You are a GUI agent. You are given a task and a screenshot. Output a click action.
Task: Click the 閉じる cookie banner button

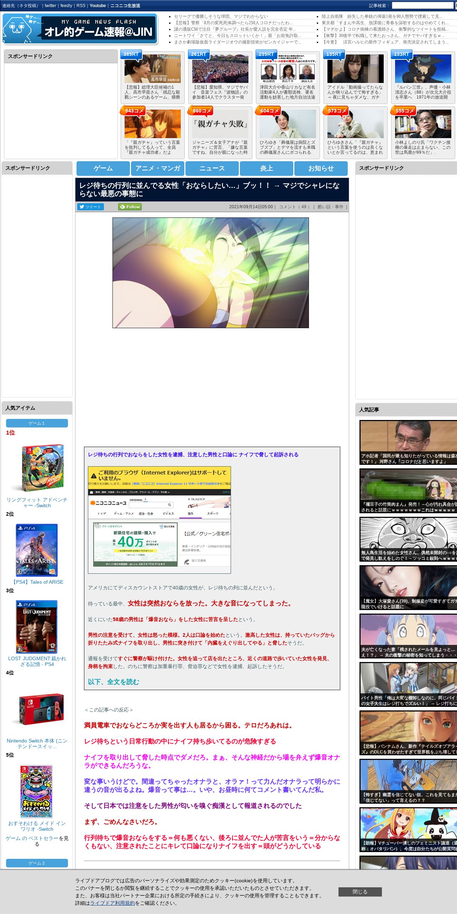click(360, 892)
